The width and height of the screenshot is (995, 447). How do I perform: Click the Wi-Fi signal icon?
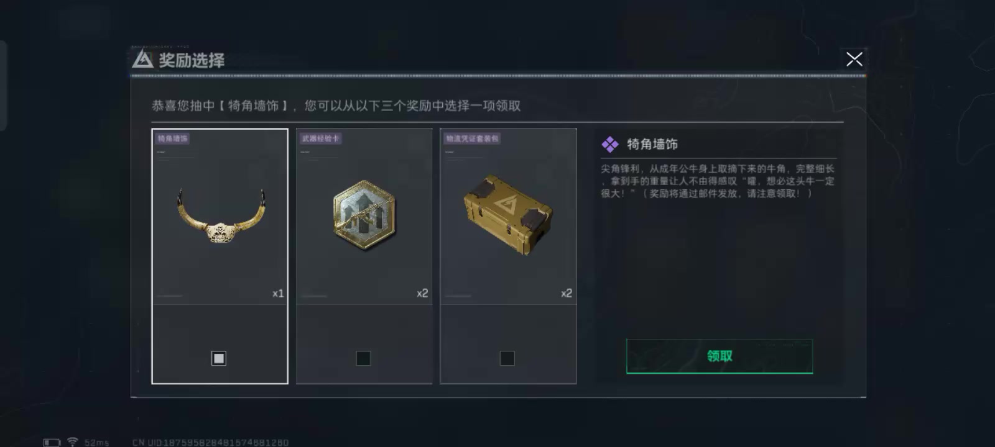click(73, 442)
